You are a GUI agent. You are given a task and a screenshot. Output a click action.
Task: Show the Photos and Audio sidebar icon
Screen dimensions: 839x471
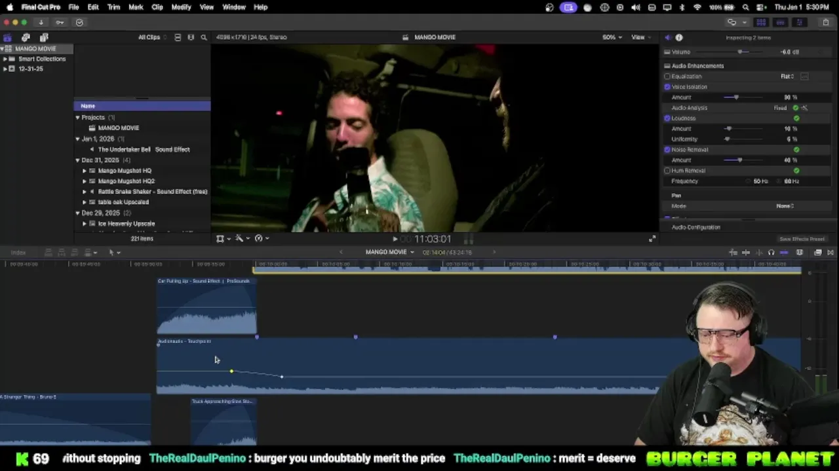coord(26,37)
